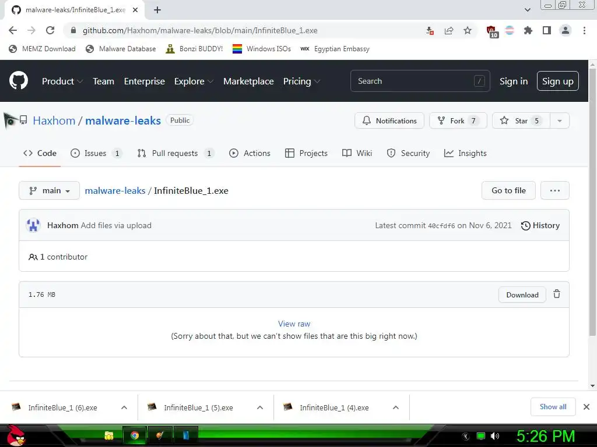The image size is (597, 447).
Task: Click the Notifications button
Action: click(x=389, y=121)
